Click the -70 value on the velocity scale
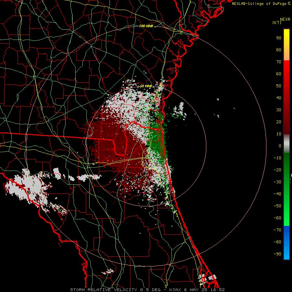This screenshot has width=292, height=292. tap(277, 230)
